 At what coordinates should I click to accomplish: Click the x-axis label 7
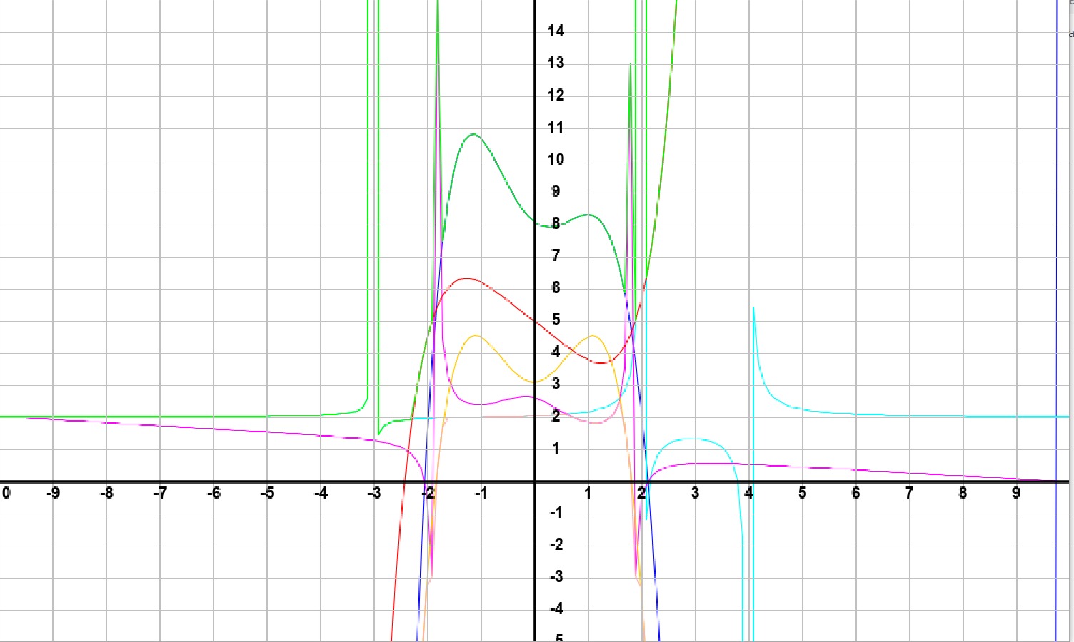click(x=910, y=493)
